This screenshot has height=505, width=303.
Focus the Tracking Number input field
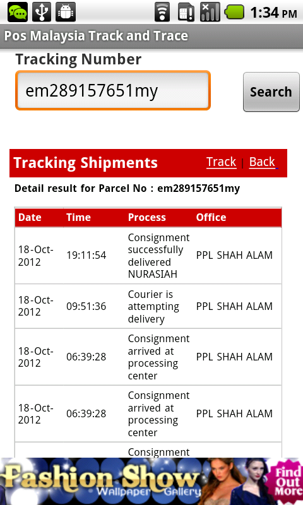coord(113,90)
